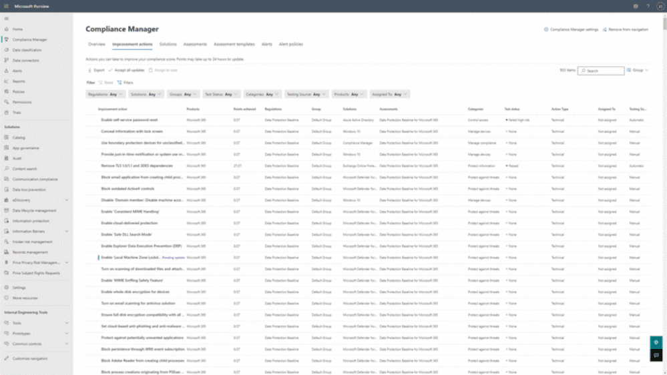Open the Regulations filter dropdown
The image size is (667, 375).
pos(105,94)
